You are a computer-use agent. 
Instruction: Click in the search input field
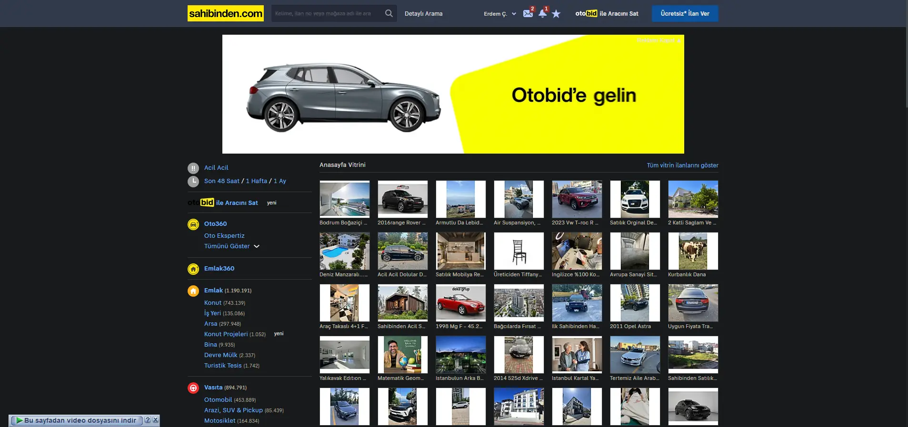pos(328,13)
